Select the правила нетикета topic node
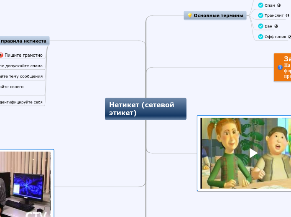The image size is (291, 217). point(23,41)
